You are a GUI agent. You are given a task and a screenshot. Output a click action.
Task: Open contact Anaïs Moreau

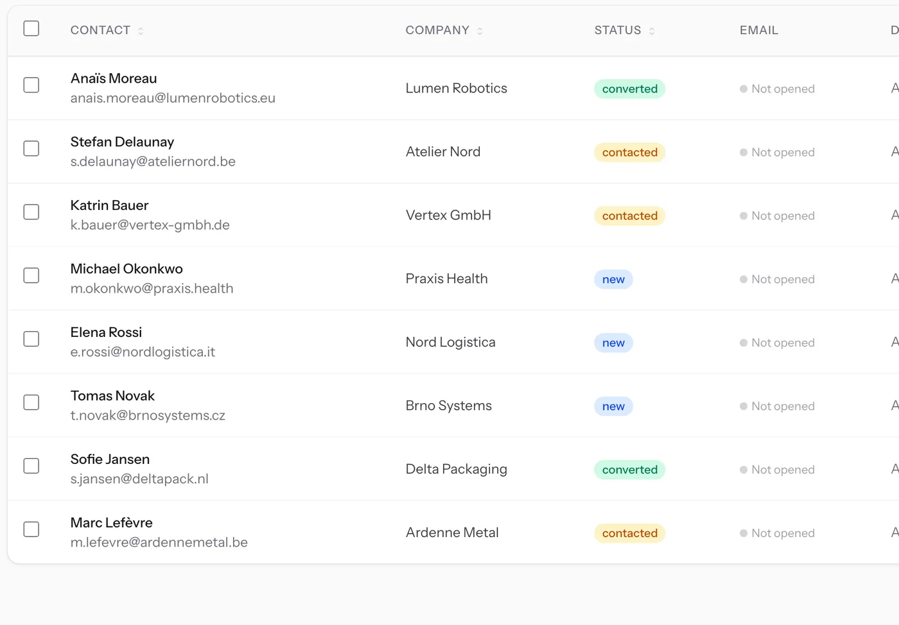[x=114, y=78]
